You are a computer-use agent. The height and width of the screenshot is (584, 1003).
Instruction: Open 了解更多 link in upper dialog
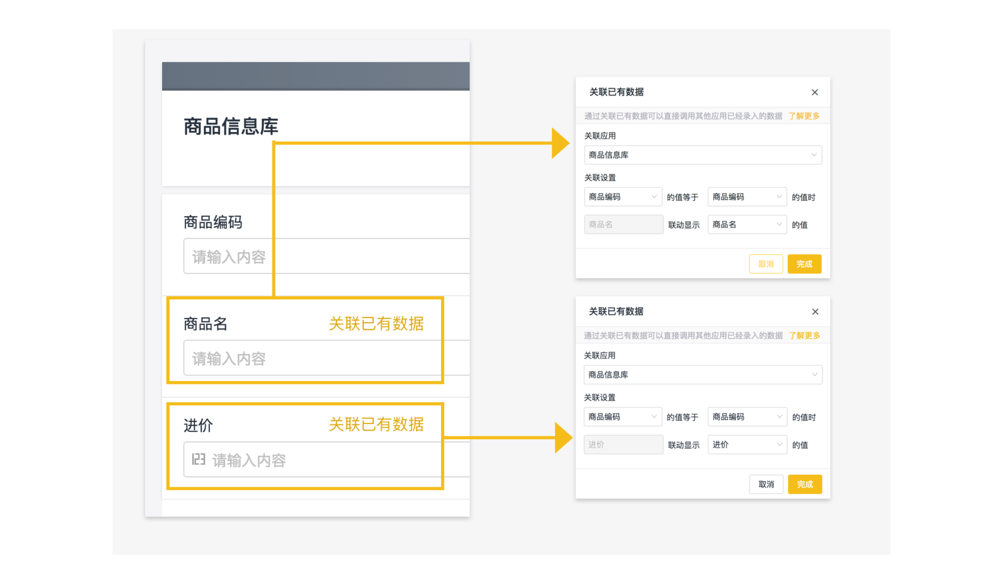click(804, 116)
